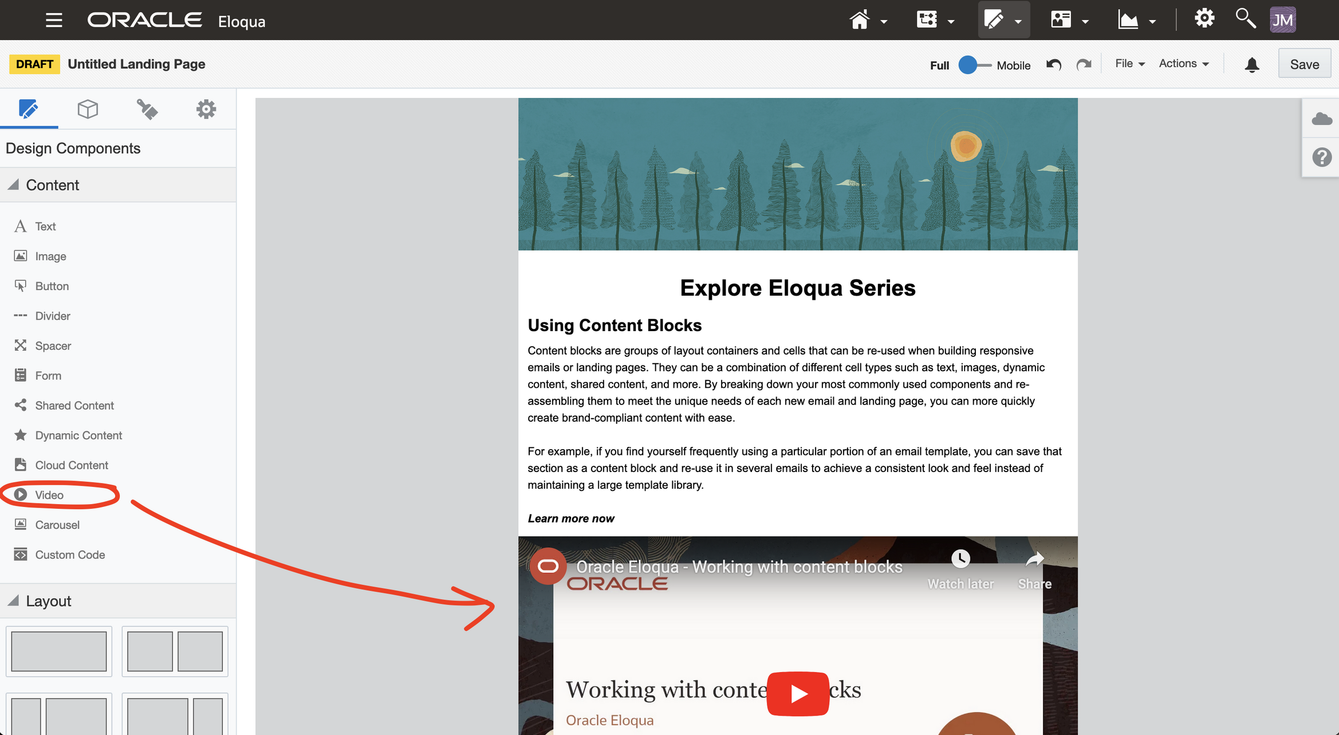Play the YouTube video

click(797, 694)
